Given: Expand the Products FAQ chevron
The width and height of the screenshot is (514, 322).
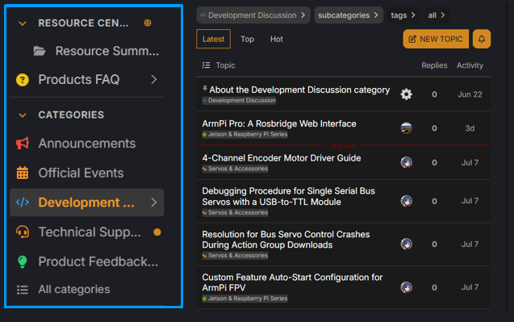Looking at the screenshot, I should click(154, 79).
